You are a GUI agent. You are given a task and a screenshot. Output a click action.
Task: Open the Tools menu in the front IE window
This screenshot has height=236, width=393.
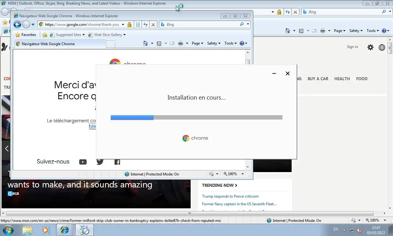coord(230,43)
